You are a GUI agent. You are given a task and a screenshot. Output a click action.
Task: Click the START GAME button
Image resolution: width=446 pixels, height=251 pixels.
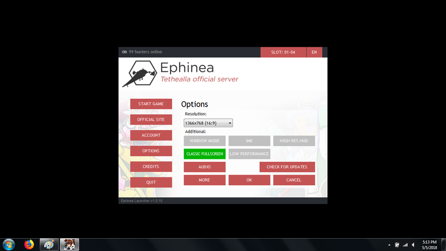click(151, 104)
